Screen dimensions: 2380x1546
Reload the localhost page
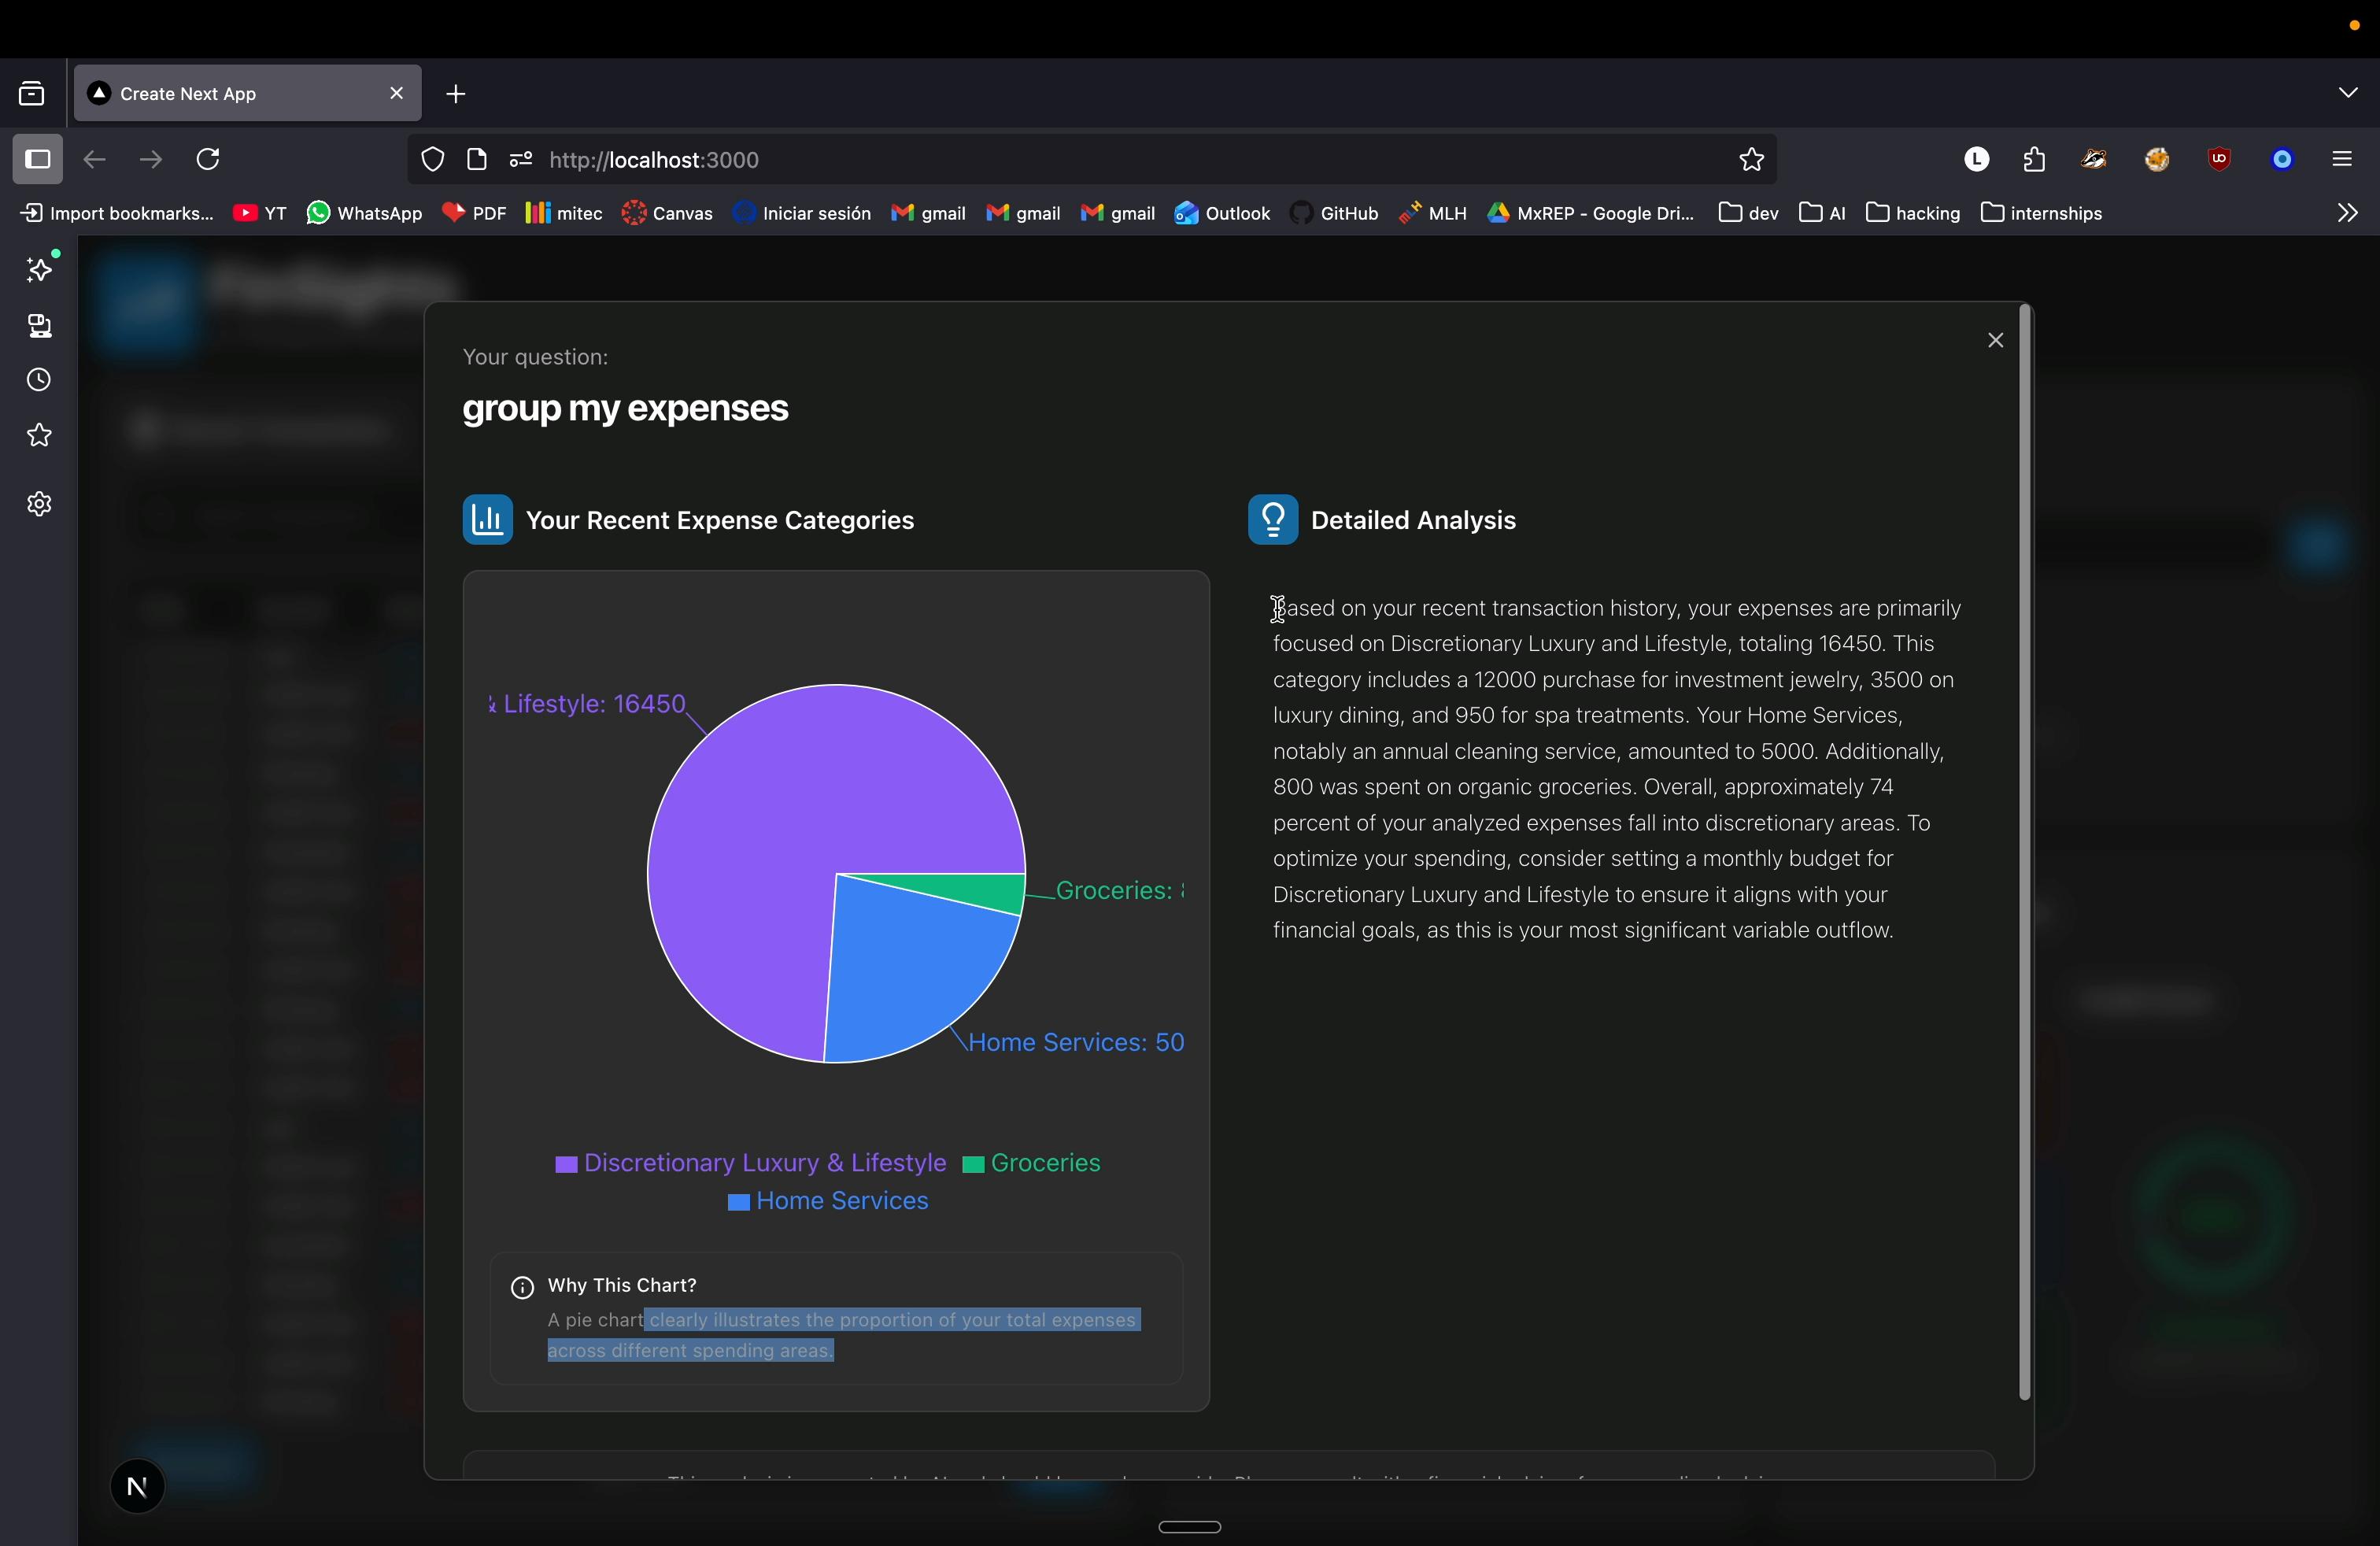(208, 160)
